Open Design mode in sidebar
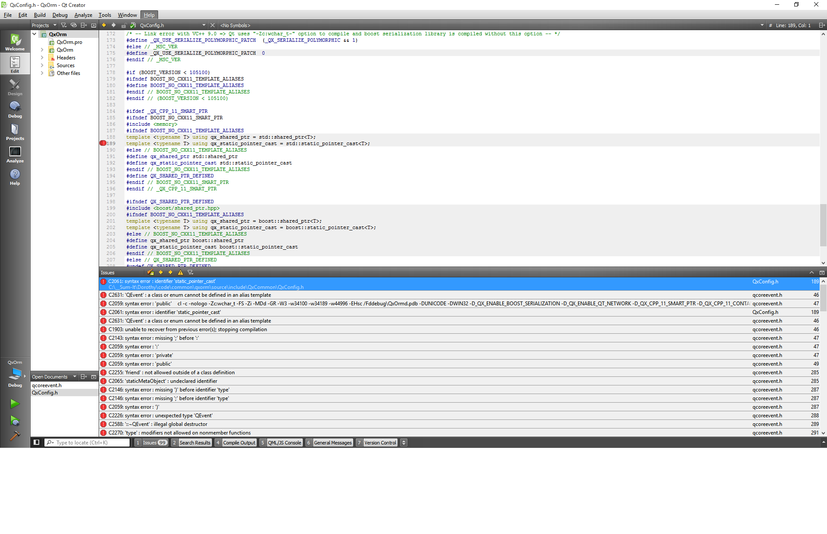 (15, 87)
